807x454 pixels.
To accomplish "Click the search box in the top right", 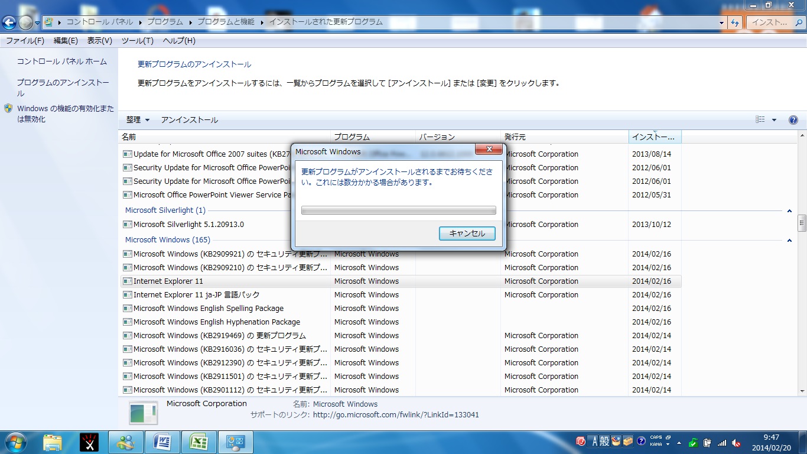I will coord(776,22).
